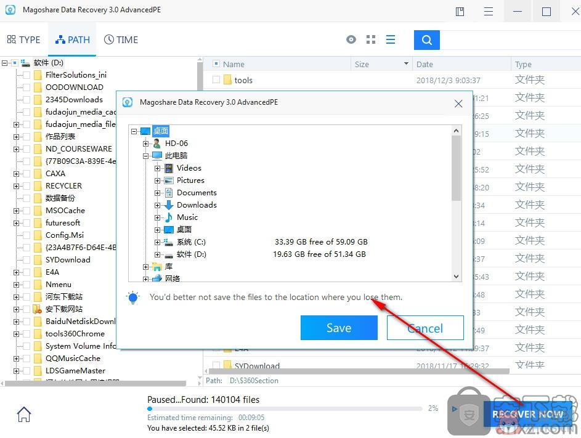This screenshot has height=438, width=581.
Task: Check the RECYCLER folder checkbox
Action: [26, 186]
